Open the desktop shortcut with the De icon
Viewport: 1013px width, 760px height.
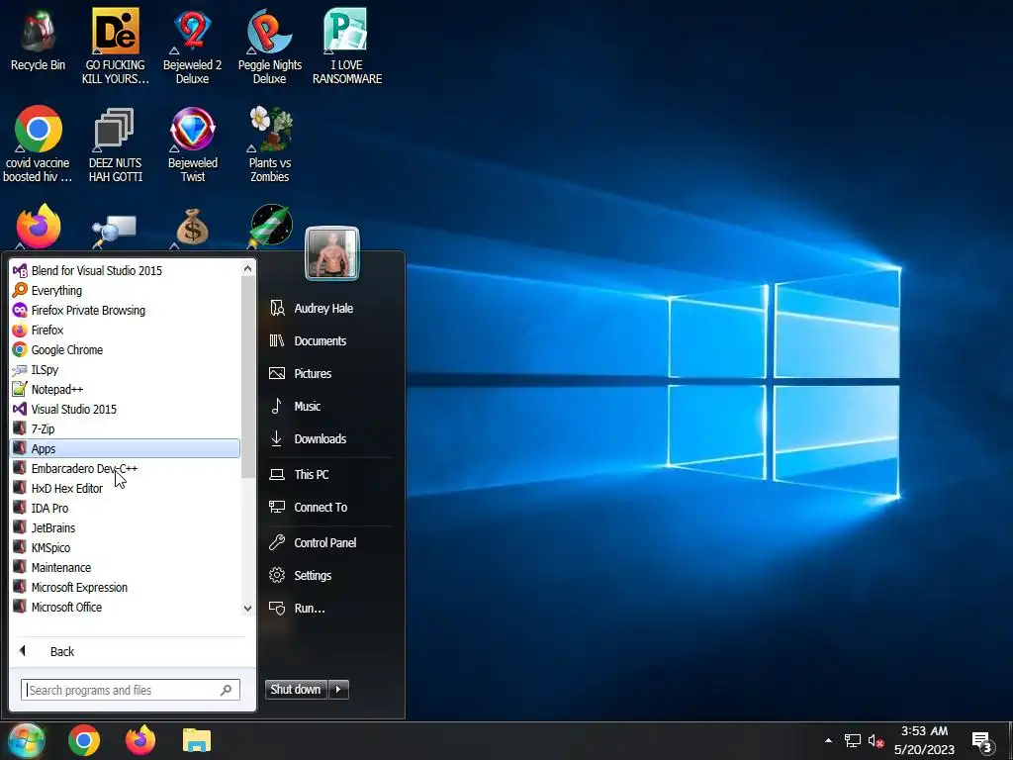tap(115, 47)
